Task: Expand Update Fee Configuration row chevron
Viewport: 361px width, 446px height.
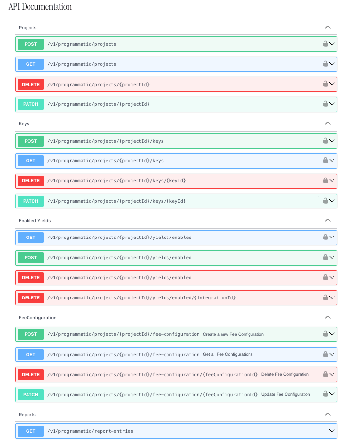Action: (332, 394)
